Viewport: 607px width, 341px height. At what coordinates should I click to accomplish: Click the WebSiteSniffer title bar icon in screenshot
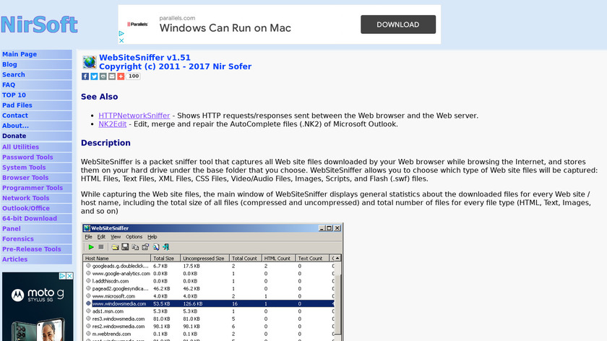pos(87,228)
